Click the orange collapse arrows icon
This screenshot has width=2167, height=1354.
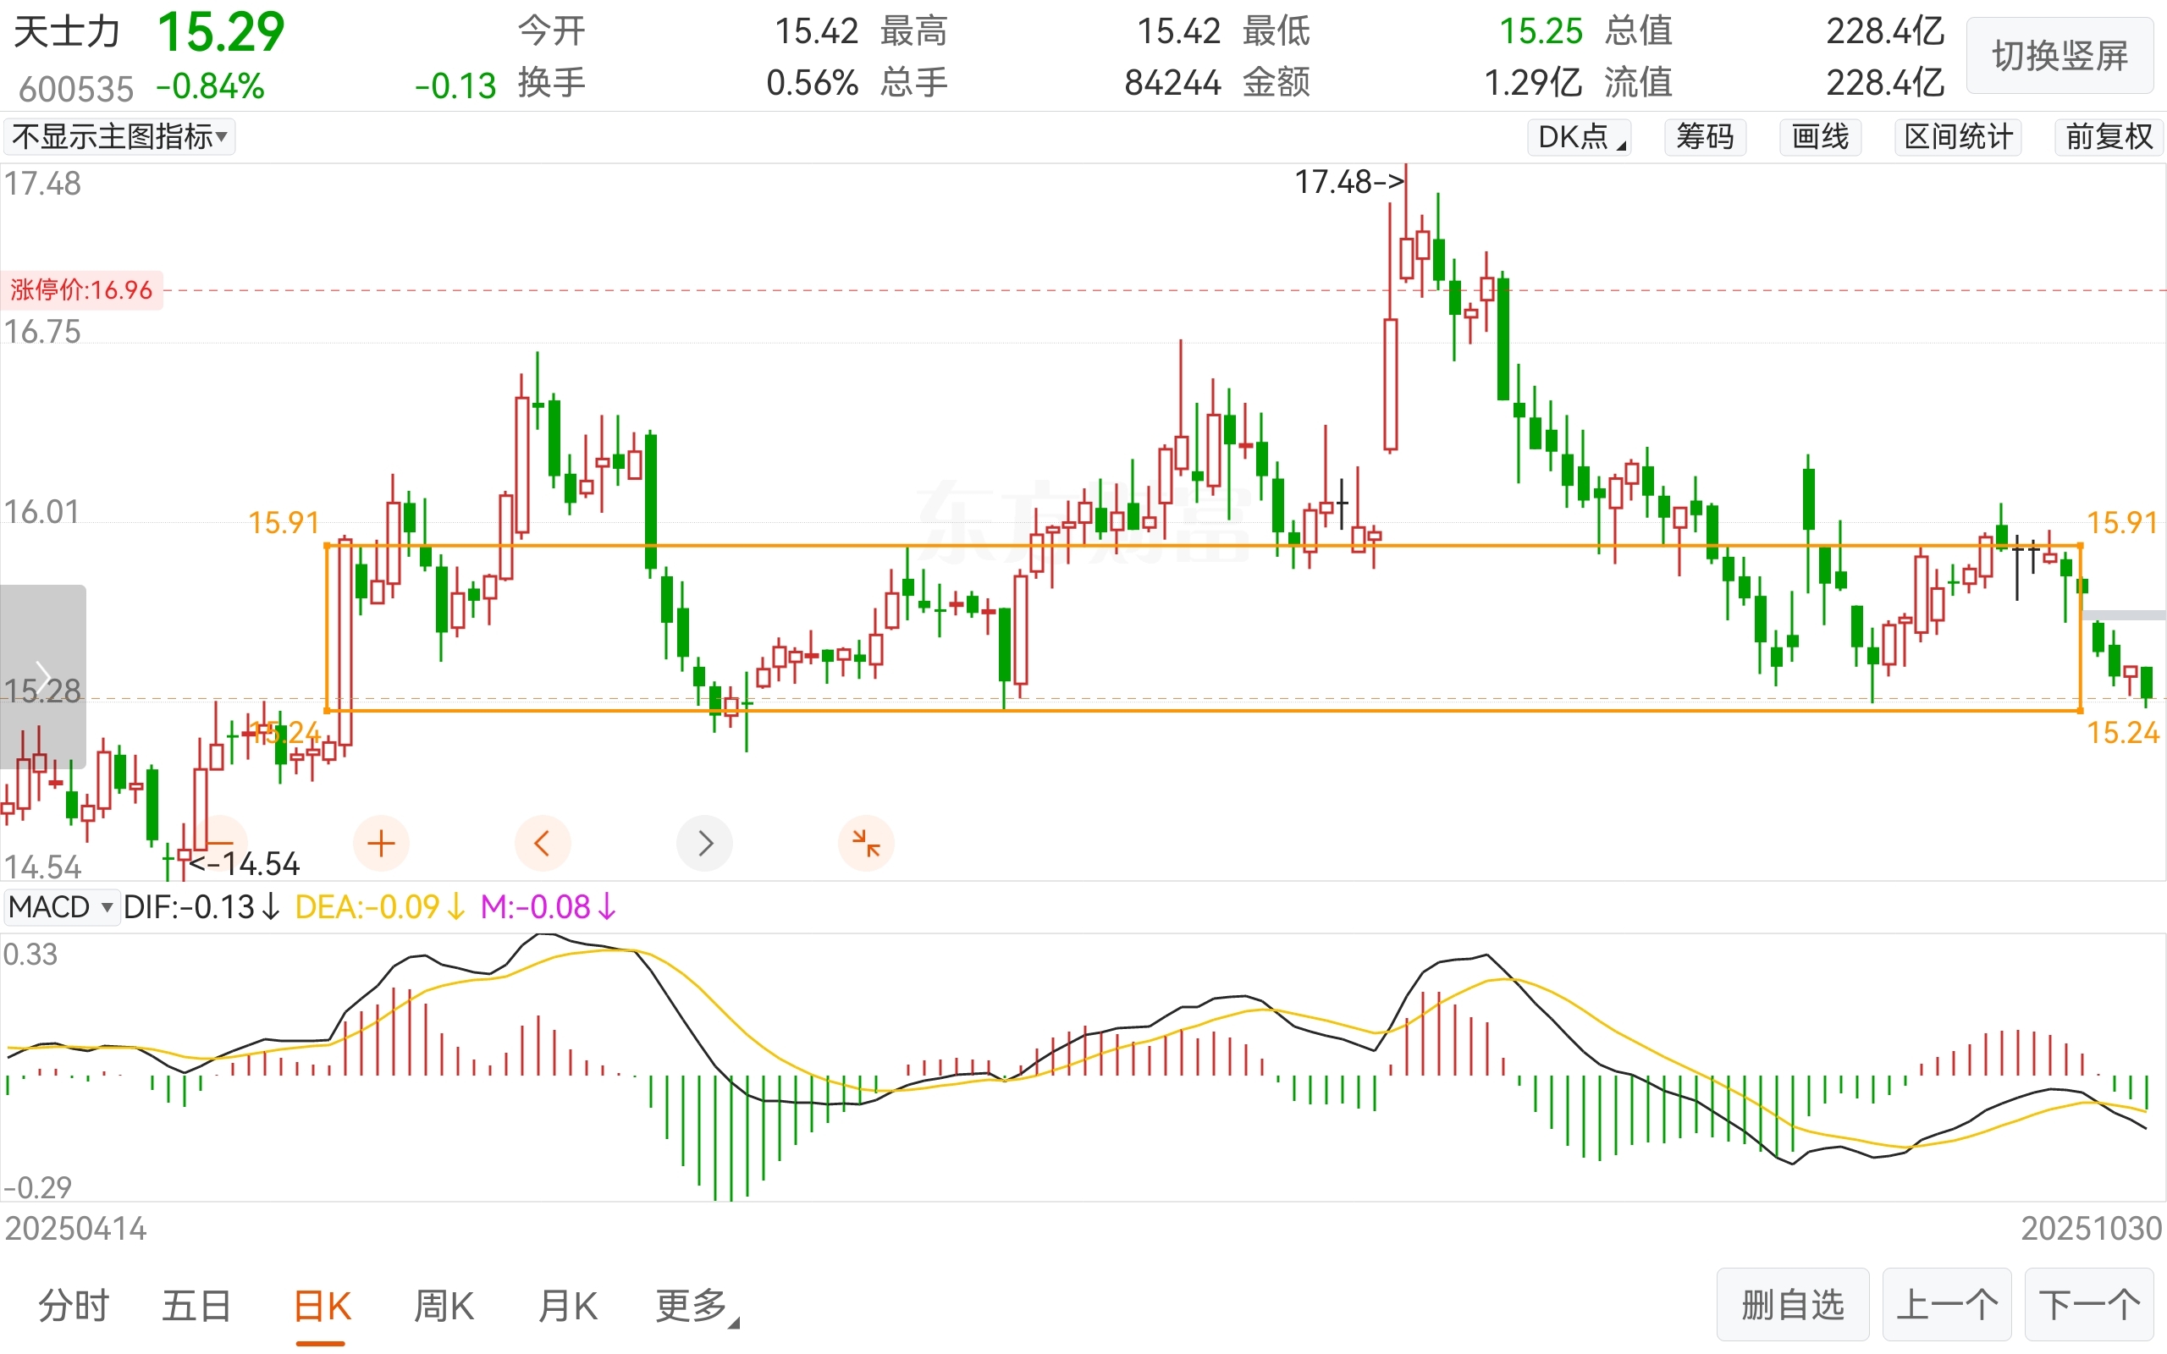[866, 843]
